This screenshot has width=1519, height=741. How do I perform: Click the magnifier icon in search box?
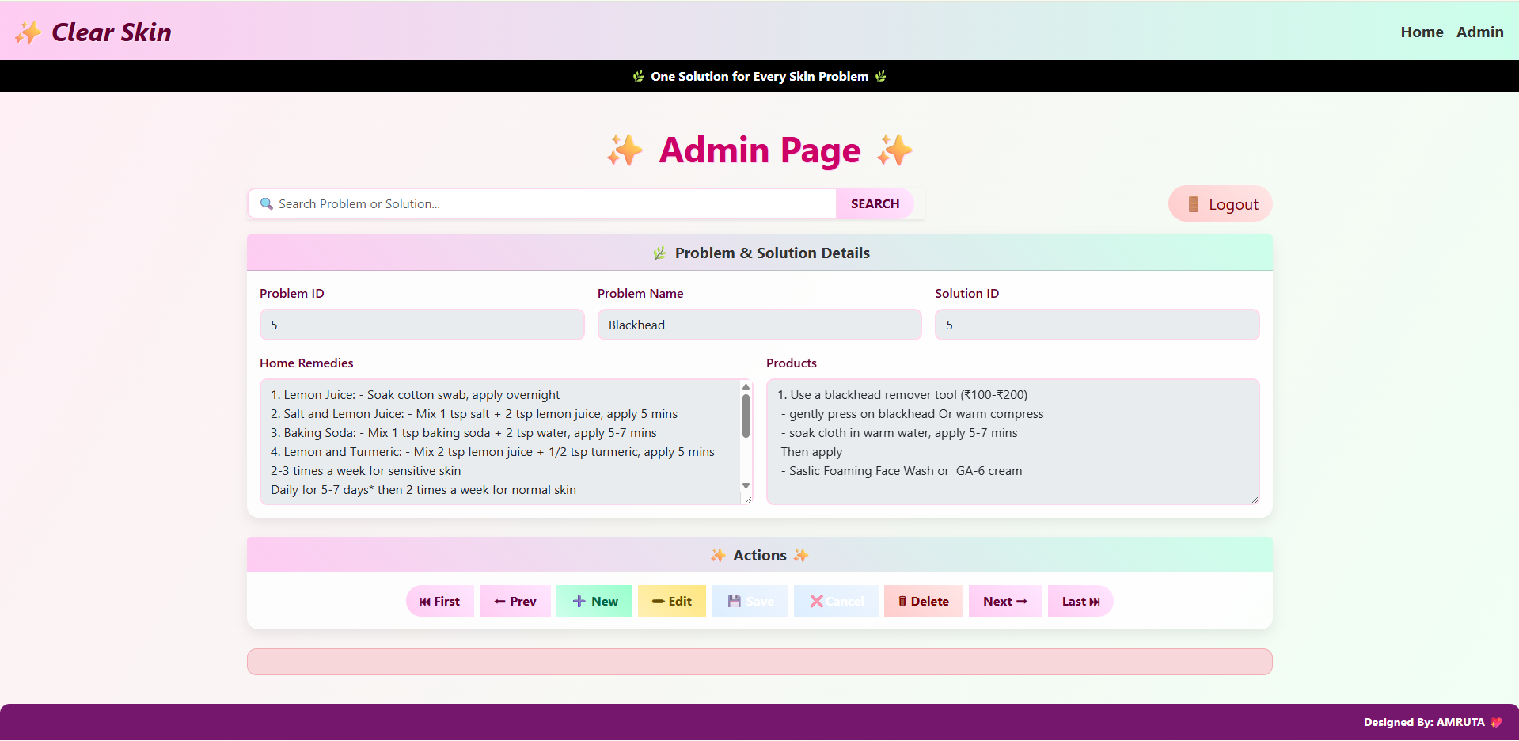pos(267,203)
